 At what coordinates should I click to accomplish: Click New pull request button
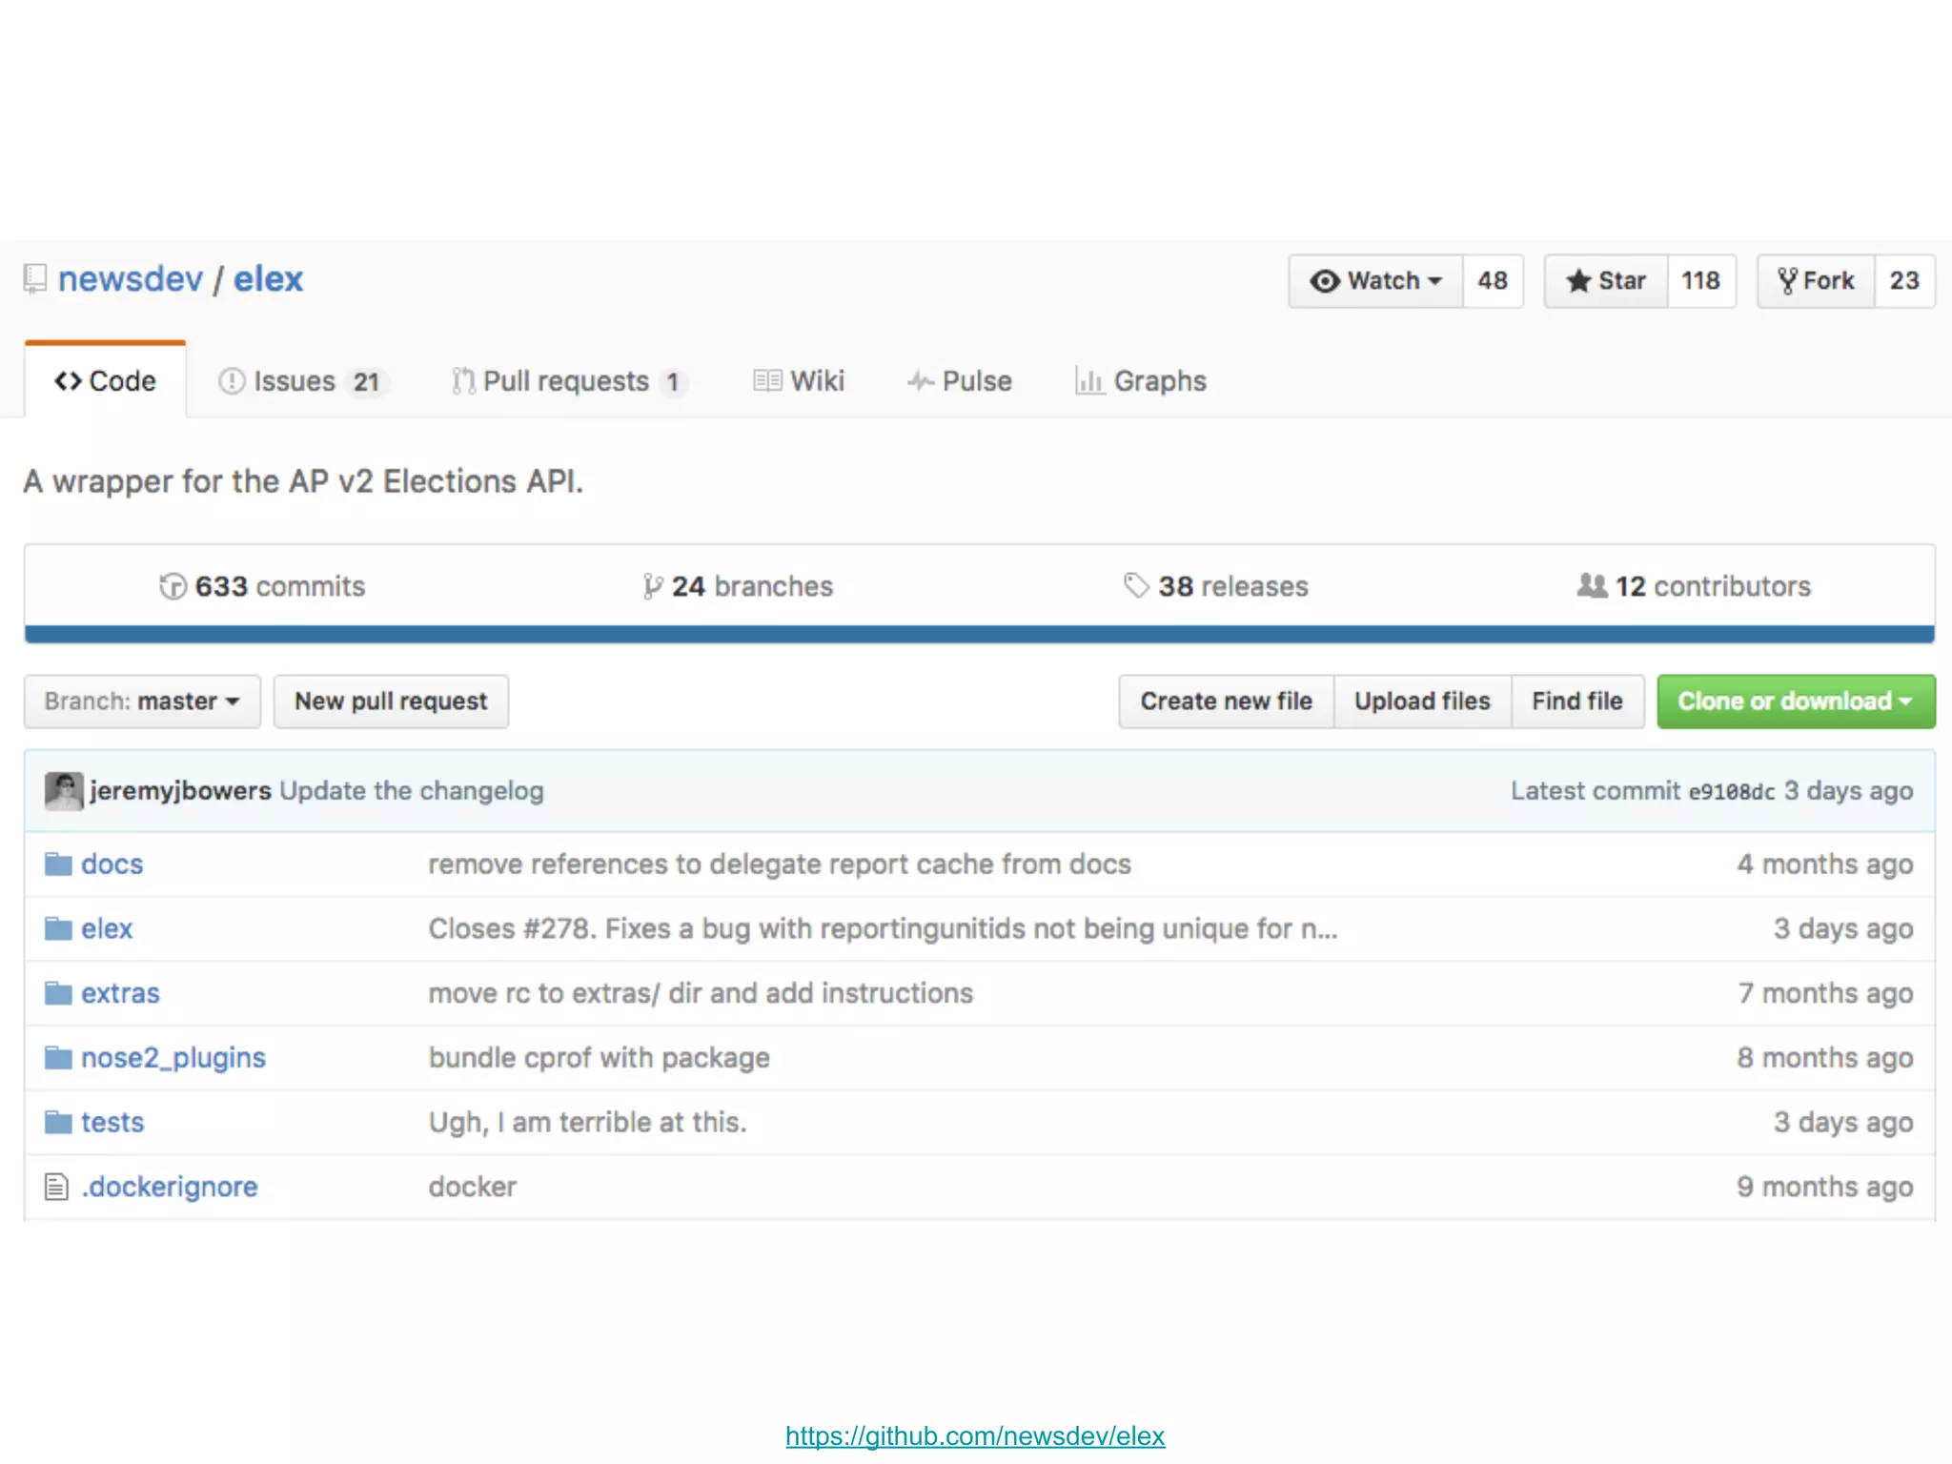[391, 701]
